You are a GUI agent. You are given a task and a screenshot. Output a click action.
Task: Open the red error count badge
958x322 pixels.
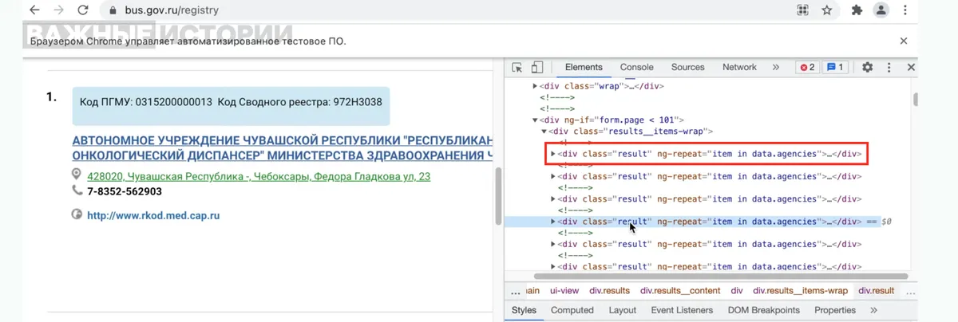807,68
